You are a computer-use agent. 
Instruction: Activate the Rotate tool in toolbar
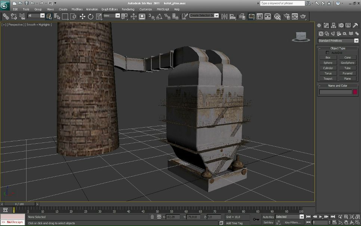[x=90, y=16]
